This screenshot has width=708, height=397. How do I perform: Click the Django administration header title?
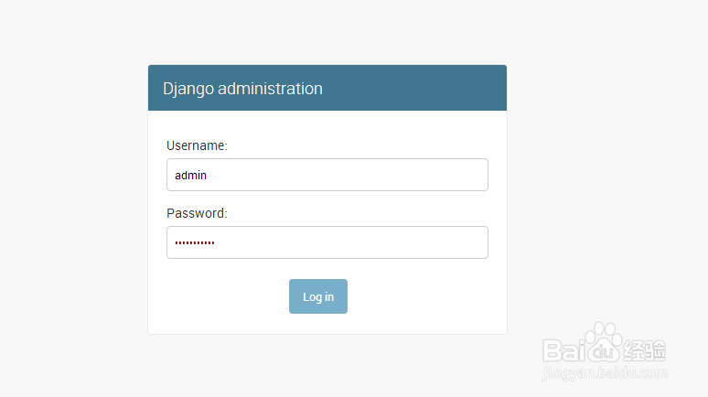pos(242,89)
